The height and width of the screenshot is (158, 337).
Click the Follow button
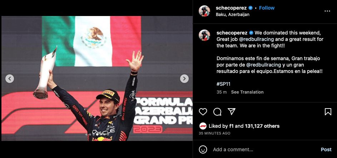click(267, 8)
